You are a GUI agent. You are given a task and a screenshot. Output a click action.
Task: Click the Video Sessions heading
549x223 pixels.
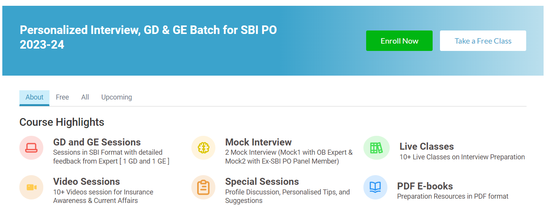click(x=87, y=181)
